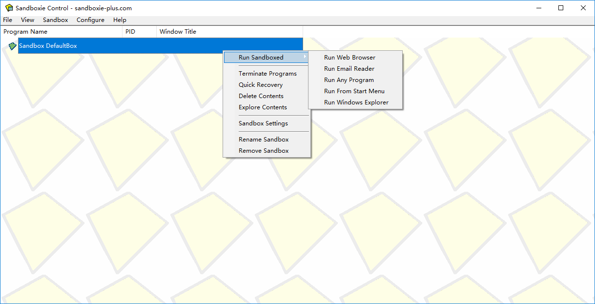Viewport: 595px width, 304px height.
Task: Click the Window Title column header
Action: (229, 32)
